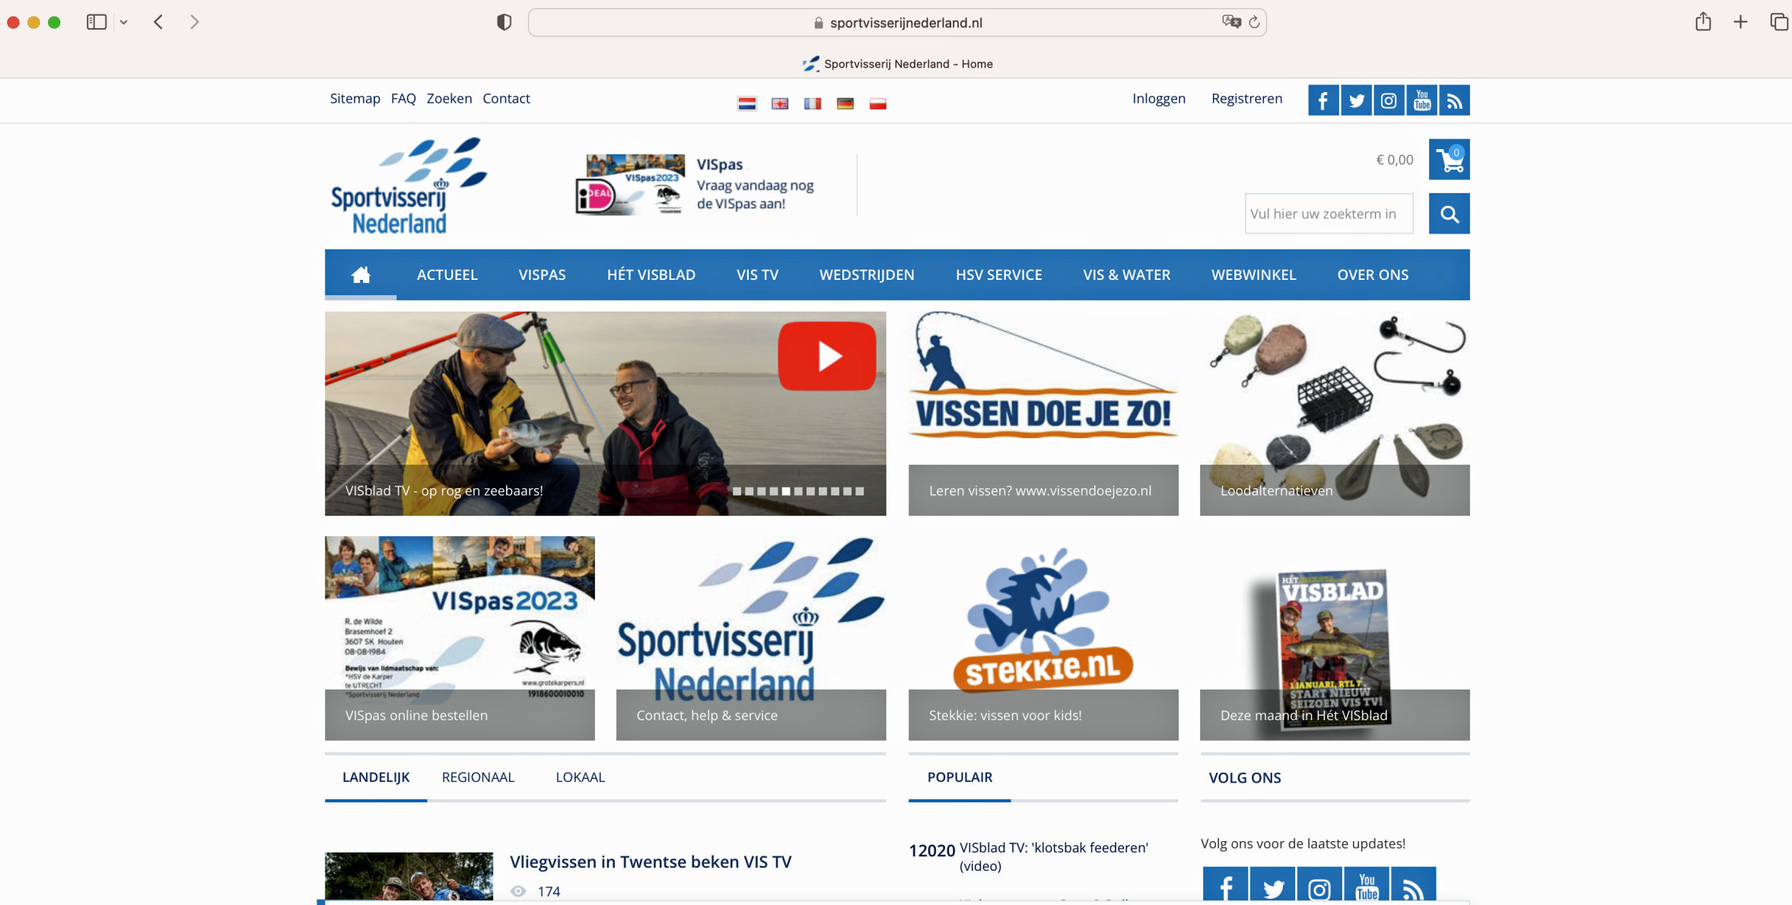Open the Registreren link
The height and width of the screenshot is (905, 1792).
pyautogui.click(x=1246, y=99)
